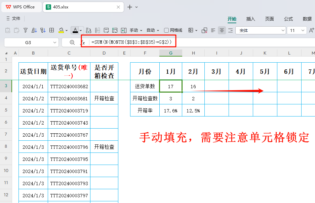Click the 开箱检查 cell in row 4
Image resolution: width=315 pixels, height=203 pixels.
[104, 98]
